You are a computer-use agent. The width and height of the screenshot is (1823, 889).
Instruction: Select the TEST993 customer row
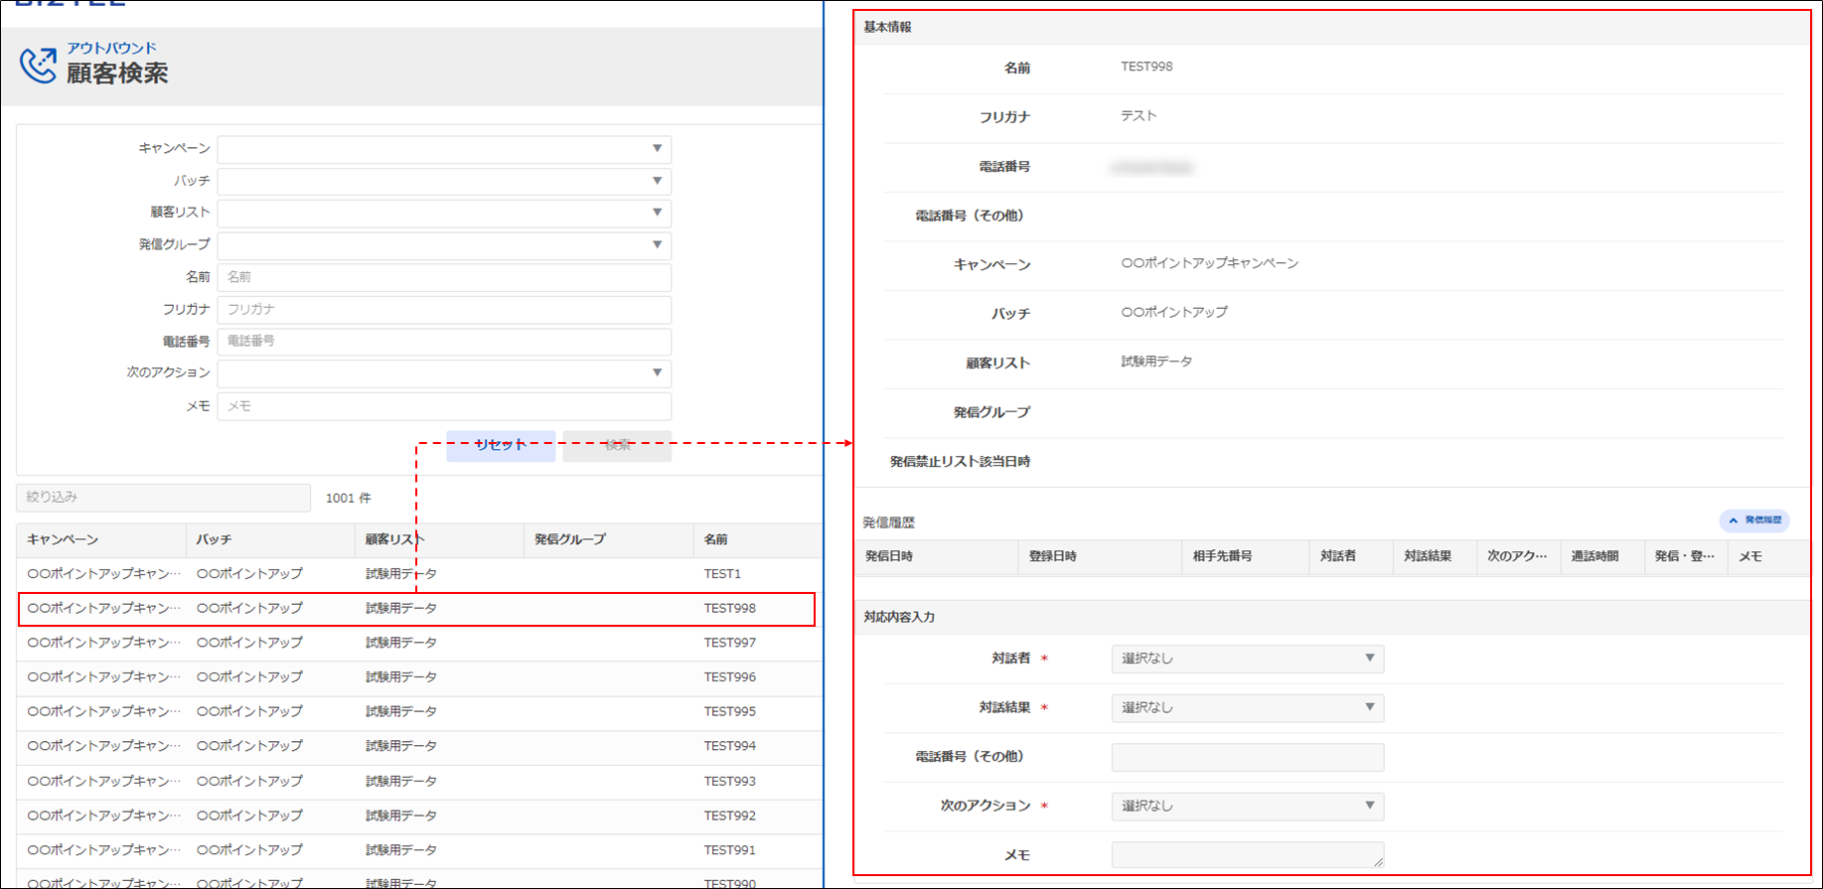tap(419, 782)
